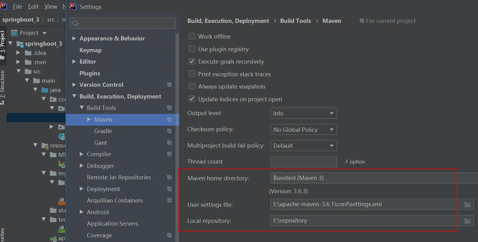Image resolution: width=478 pixels, height=242 pixels.
Task: Click springboot_3 breadcrumb in navigation bar
Action: click(x=21, y=20)
